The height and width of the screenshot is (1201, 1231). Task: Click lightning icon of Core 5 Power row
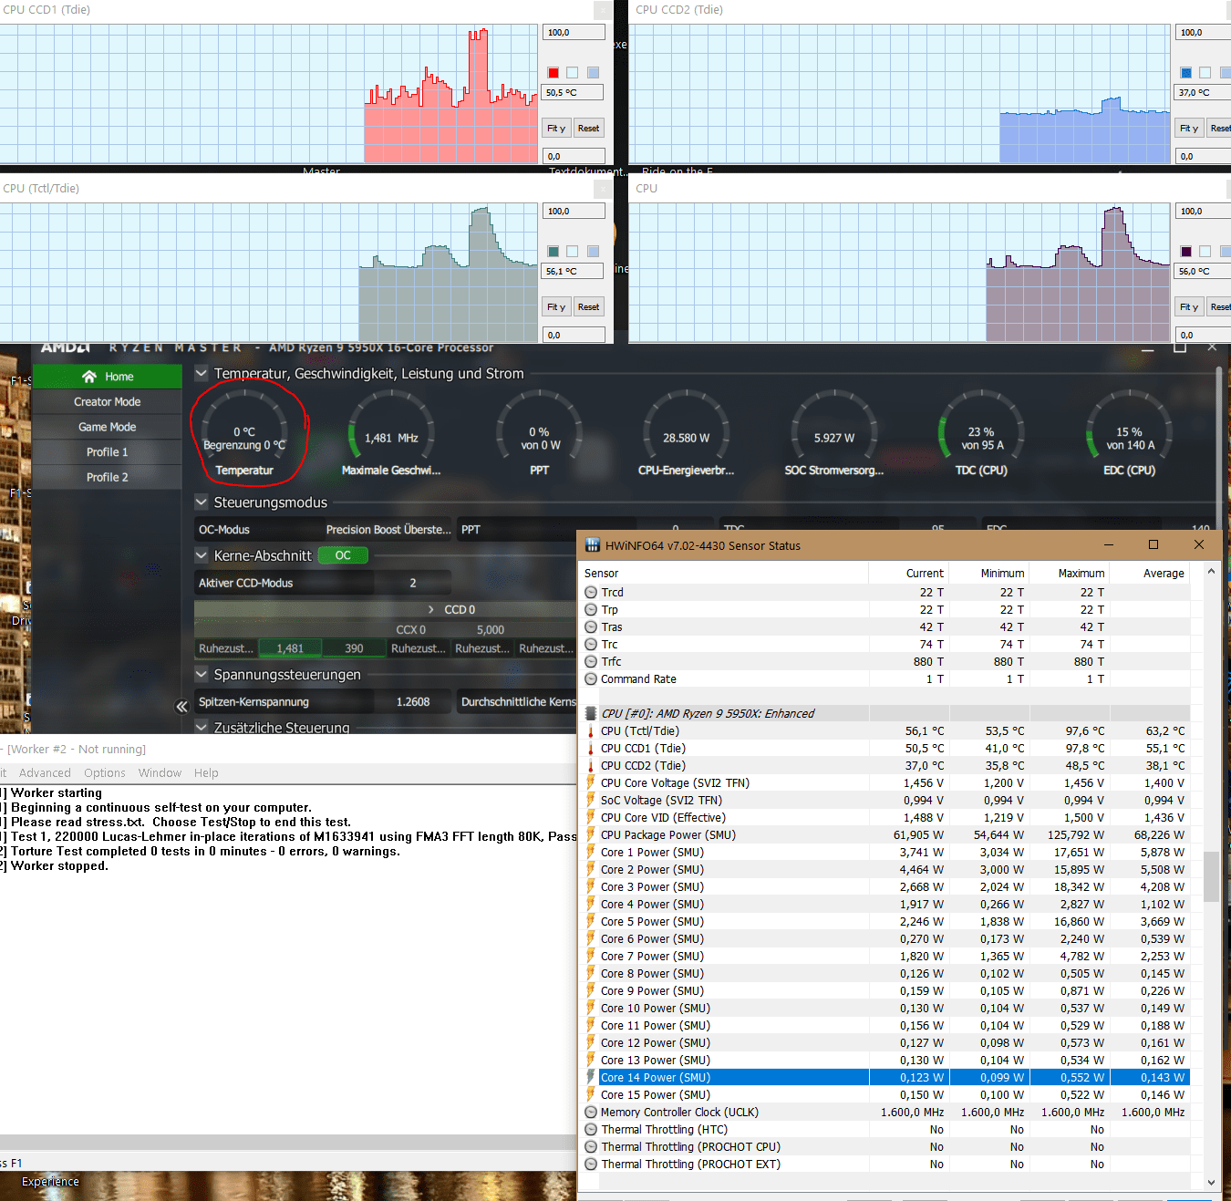click(x=591, y=922)
